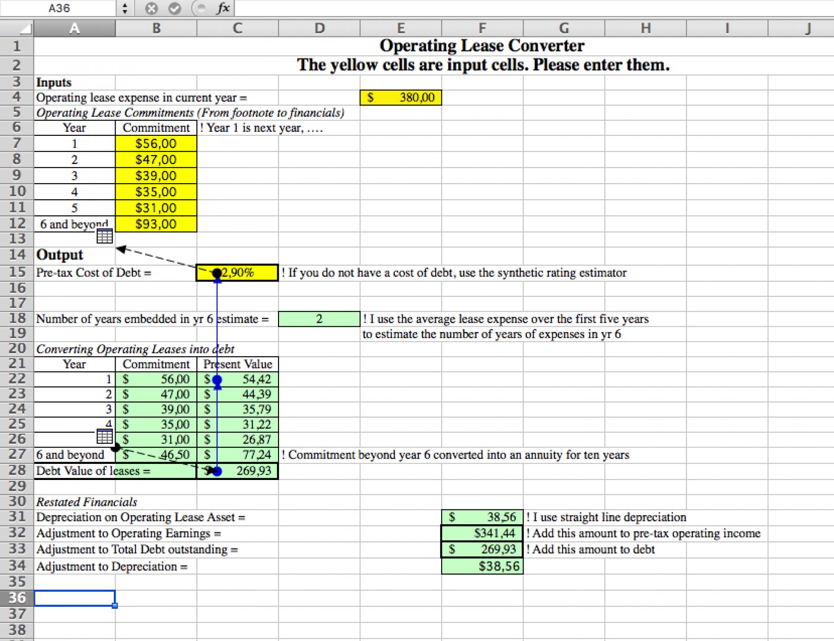Click total debt adjustment cell 269,93 in row 33
834x641 pixels.
(483, 549)
